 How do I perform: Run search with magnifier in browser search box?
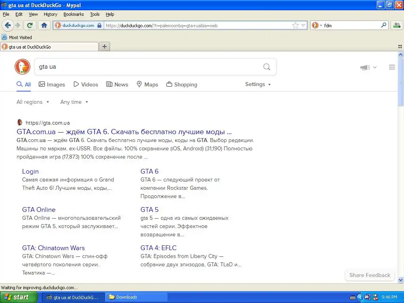point(383,25)
